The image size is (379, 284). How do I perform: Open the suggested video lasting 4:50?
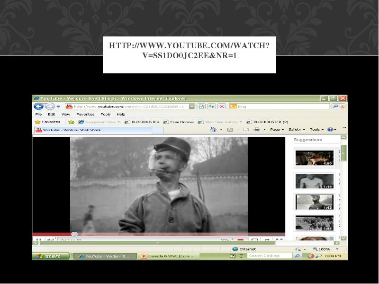[315, 158]
